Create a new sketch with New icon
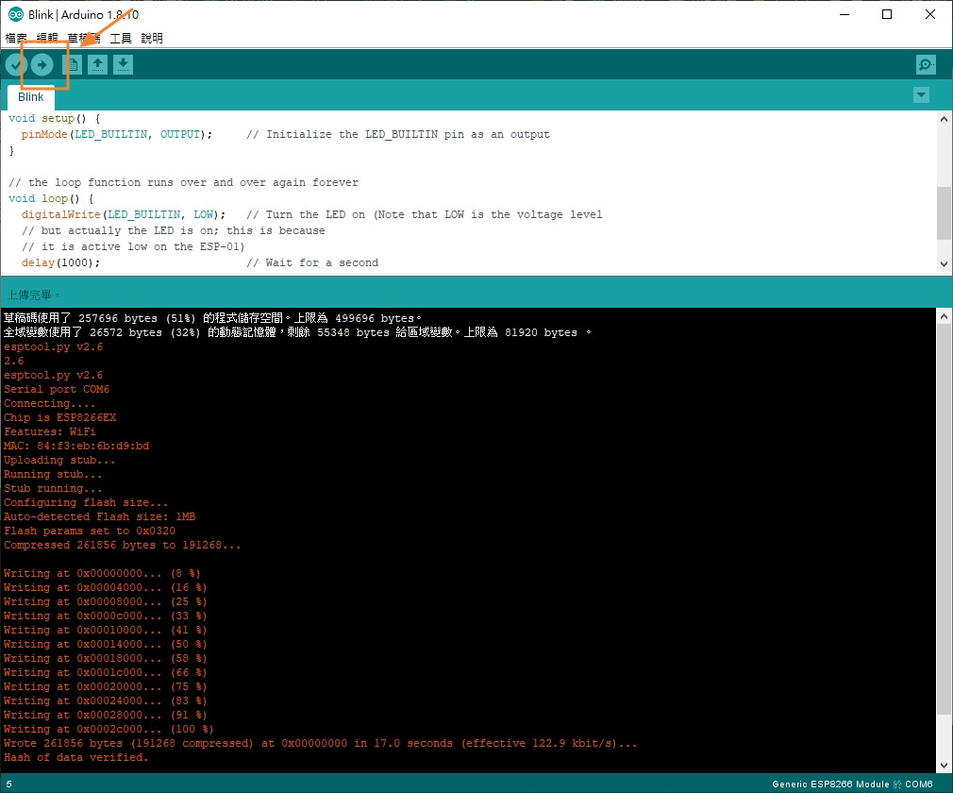Viewport: 953px width, 793px height. [x=72, y=64]
